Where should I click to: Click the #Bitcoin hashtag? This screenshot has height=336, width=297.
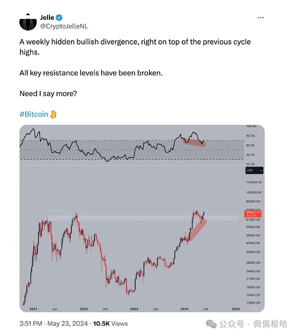pos(34,114)
